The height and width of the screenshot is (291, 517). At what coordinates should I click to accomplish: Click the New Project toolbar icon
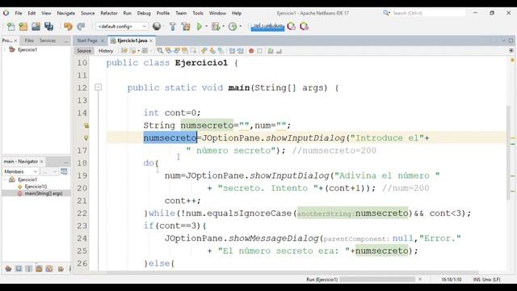point(23,27)
